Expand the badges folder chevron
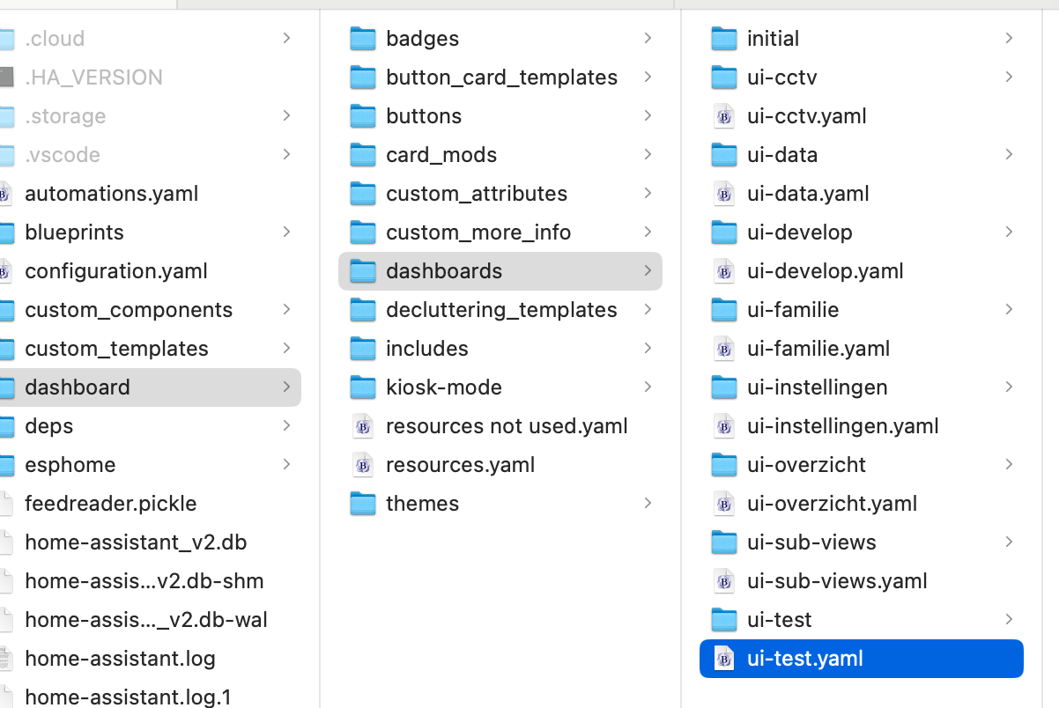Image resolution: width=1059 pixels, height=708 pixels. click(648, 38)
